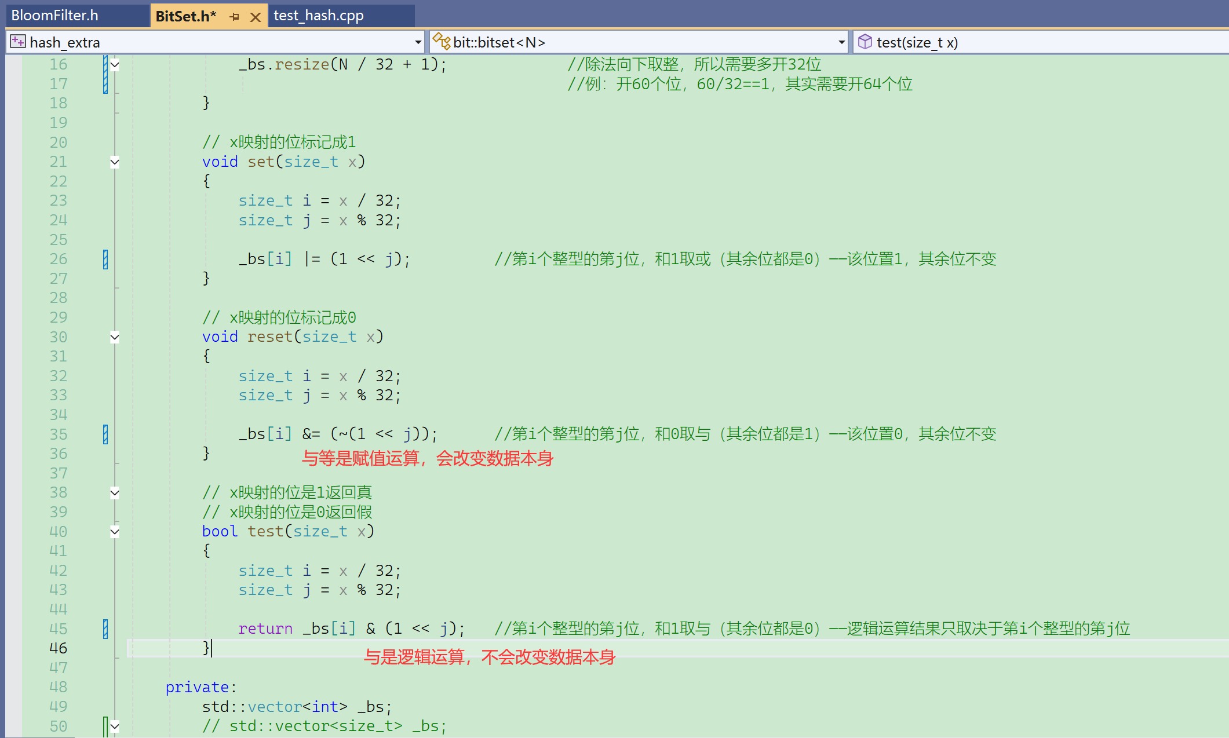Collapse the outlining region at line 16

coord(115,64)
